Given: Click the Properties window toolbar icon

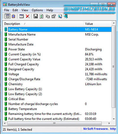Looking at the screenshot, I should [x=22, y=16].
